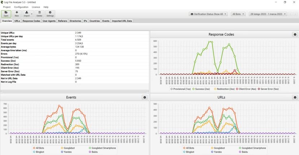Image resolution: width=299 pixels, height=155 pixels.
Task: Toggle Client Error (4xx) legend item
Action: tap(246, 89)
